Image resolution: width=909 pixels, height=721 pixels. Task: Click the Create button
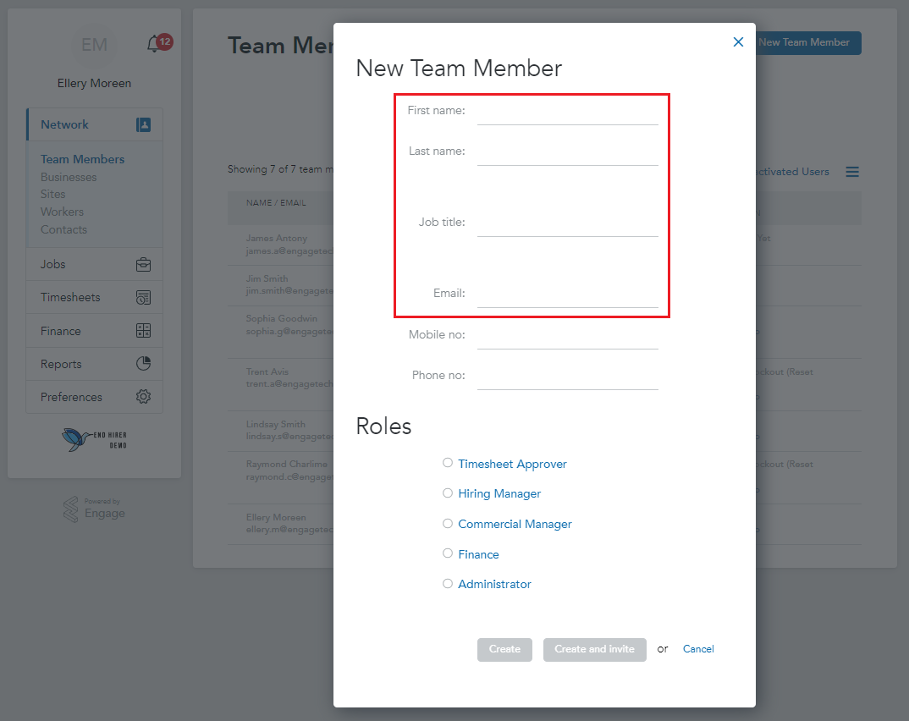(504, 649)
